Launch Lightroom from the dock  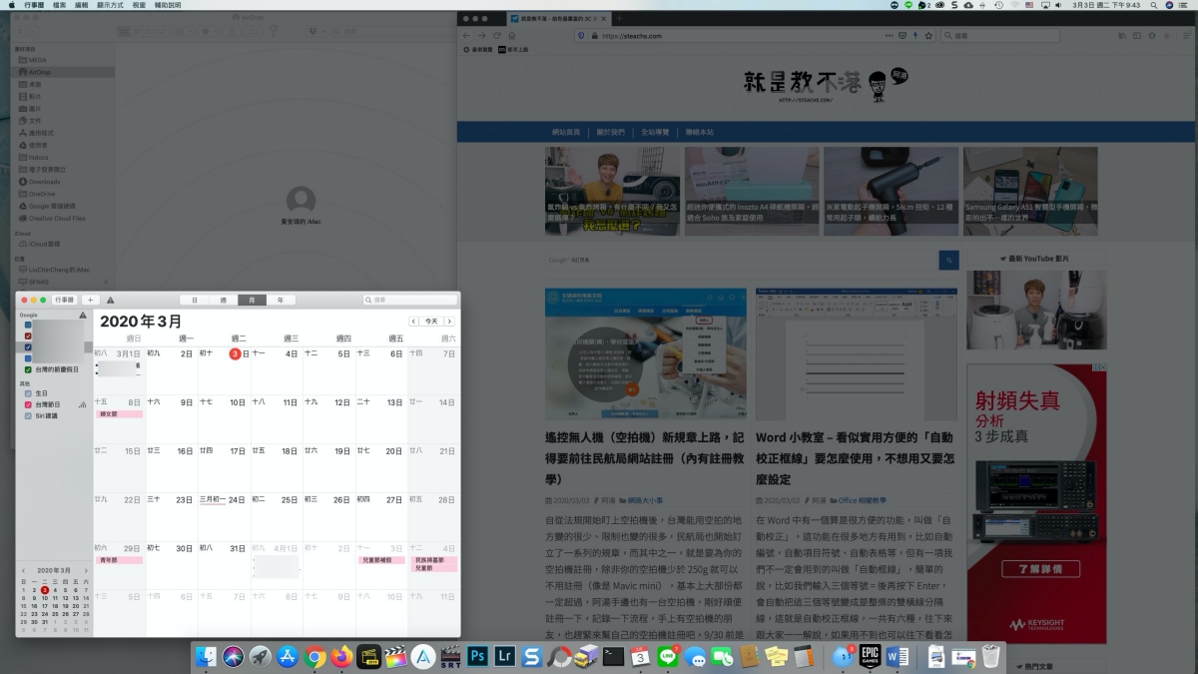[x=505, y=657]
